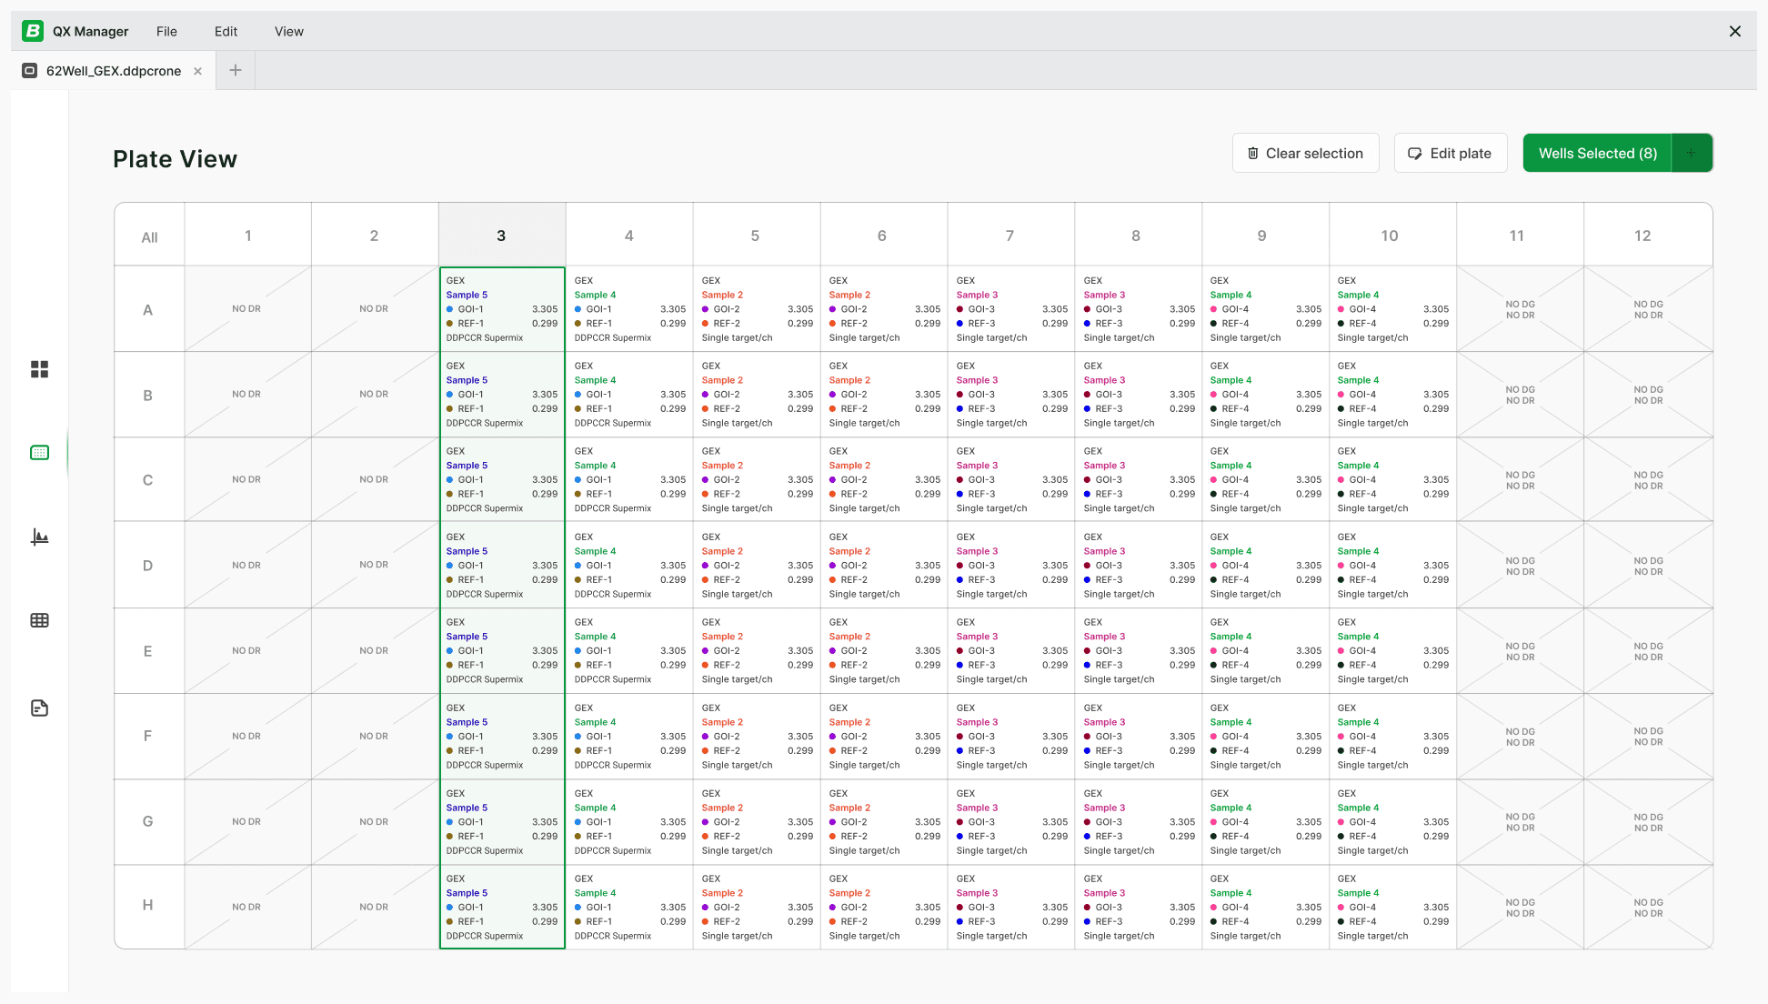The width and height of the screenshot is (1768, 1004).
Task: Open the File menu
Action: point(166,31)
